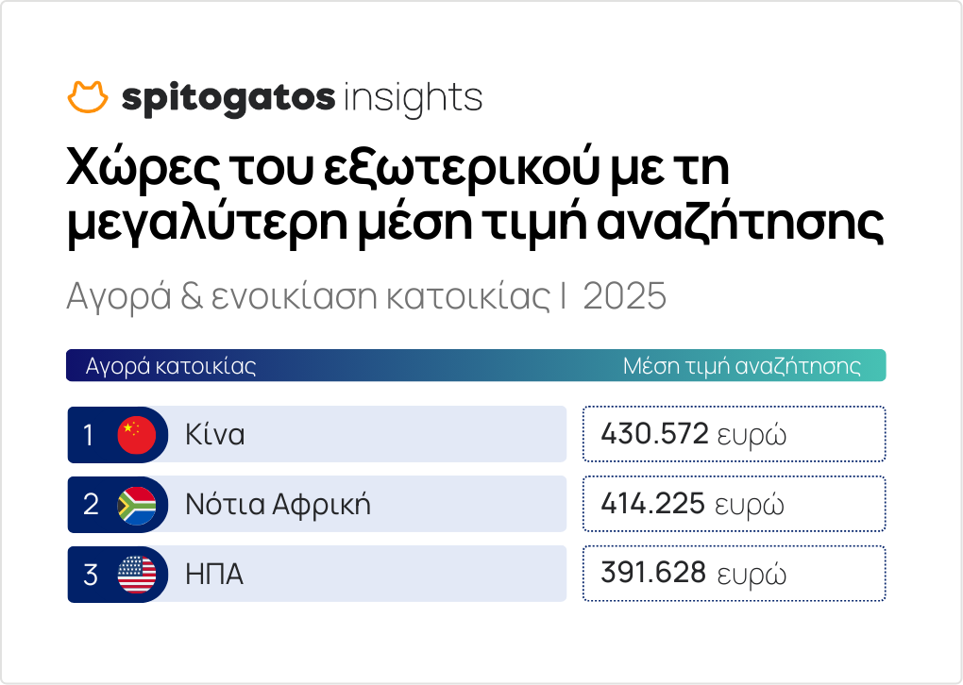Select the rank number 3 badge
This screenshot has width=963, height=685.
pos(91,574)
